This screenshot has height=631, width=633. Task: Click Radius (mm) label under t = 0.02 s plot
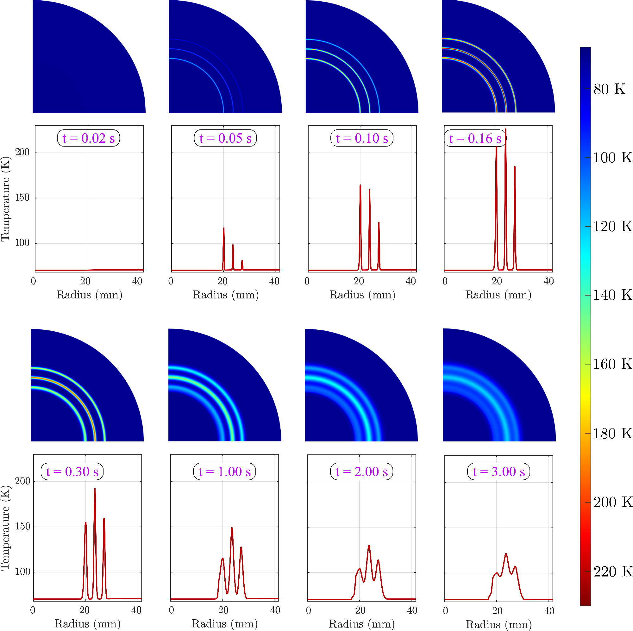(x=89, y=295)
